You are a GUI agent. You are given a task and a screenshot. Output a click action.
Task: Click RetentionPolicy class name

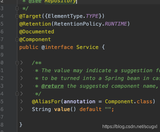point(78,24)
